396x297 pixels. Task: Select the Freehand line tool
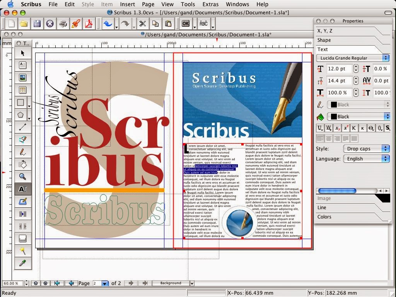(x=23, y=152)
